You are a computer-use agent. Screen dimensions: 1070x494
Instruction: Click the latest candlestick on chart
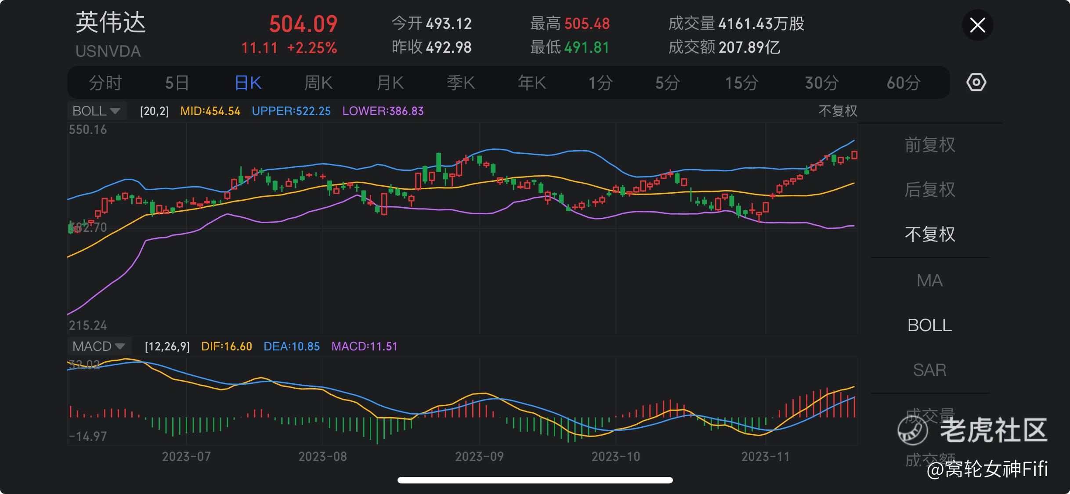854,155
